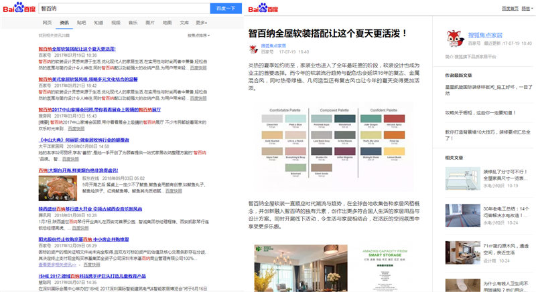Click the Hot and Spicy red swatch in the palette
536x292 pixels.
pyautogui.click(x=394, y=118)
